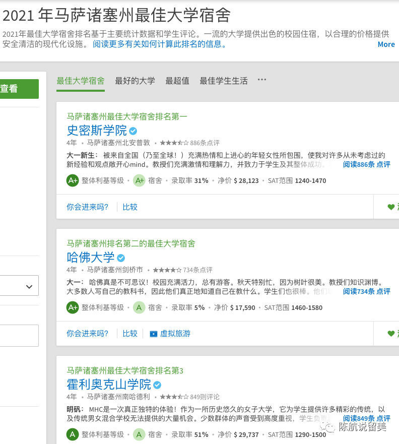The width and height of the screenshot is (399, 444).
Task: Open the three-dot more tabs menu
Action: click(261, 80)
